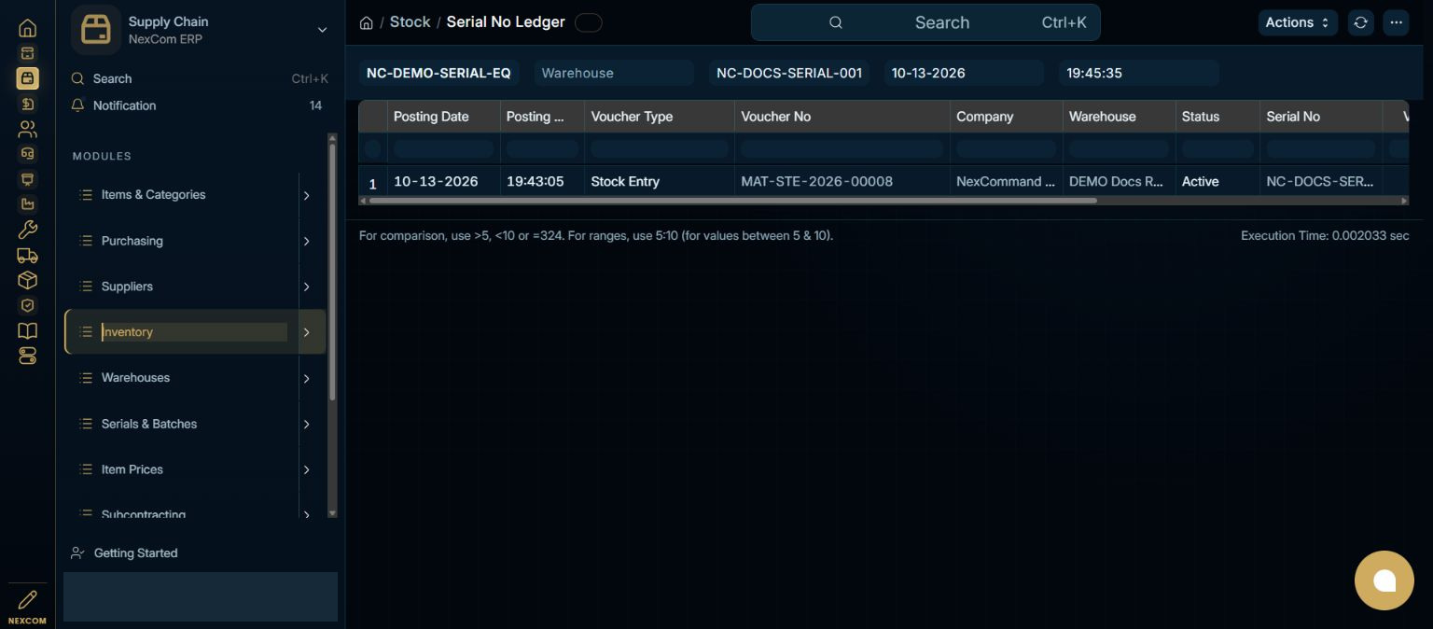
Task: Click the Voucher No column header
Action: coord(842,117)
